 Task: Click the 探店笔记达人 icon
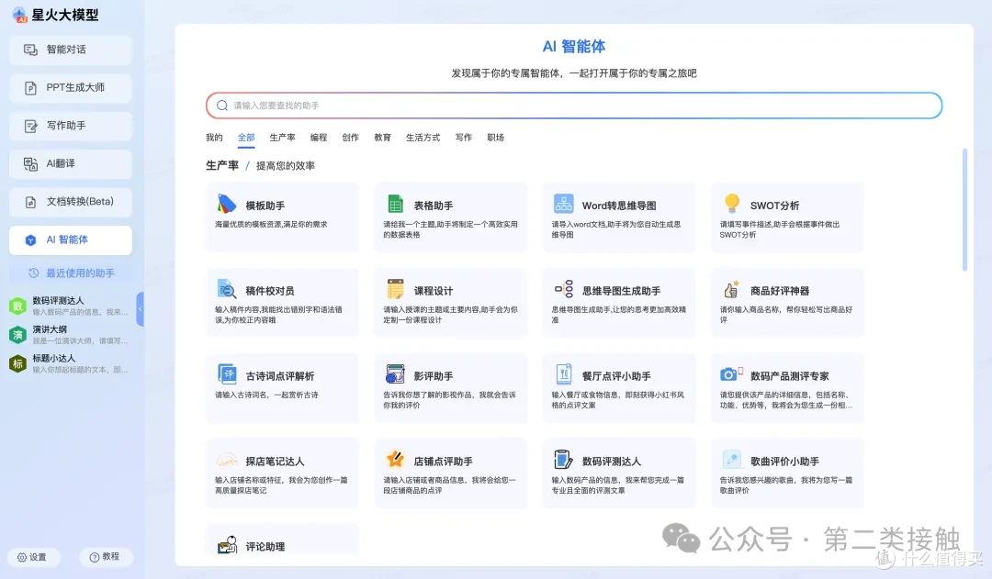pyautogui.click(x=227, y=460)
